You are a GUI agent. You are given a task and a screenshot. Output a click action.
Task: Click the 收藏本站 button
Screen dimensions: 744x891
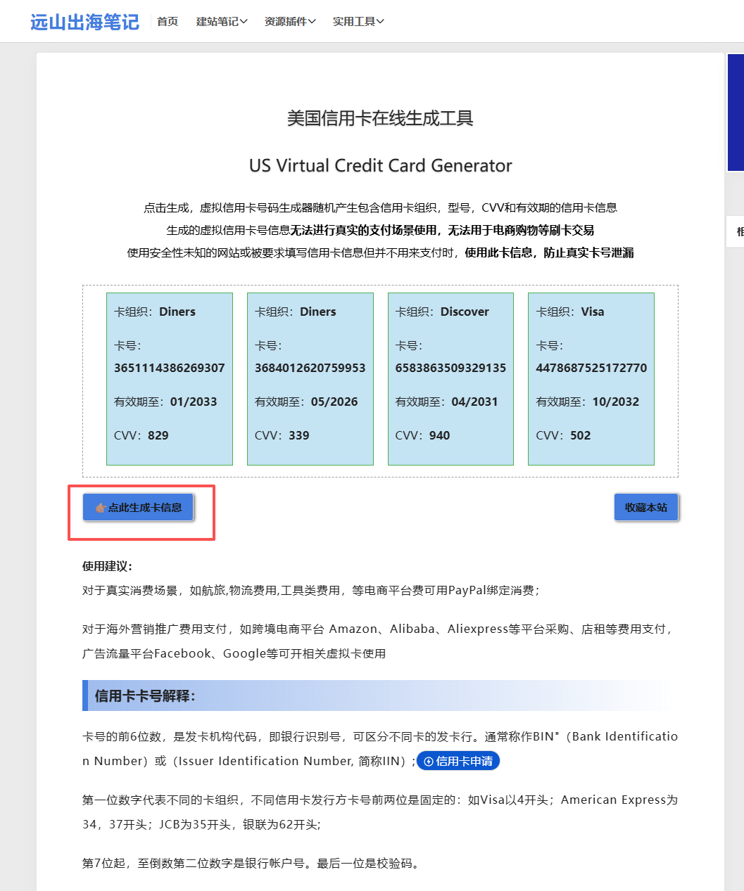[645, 507]
